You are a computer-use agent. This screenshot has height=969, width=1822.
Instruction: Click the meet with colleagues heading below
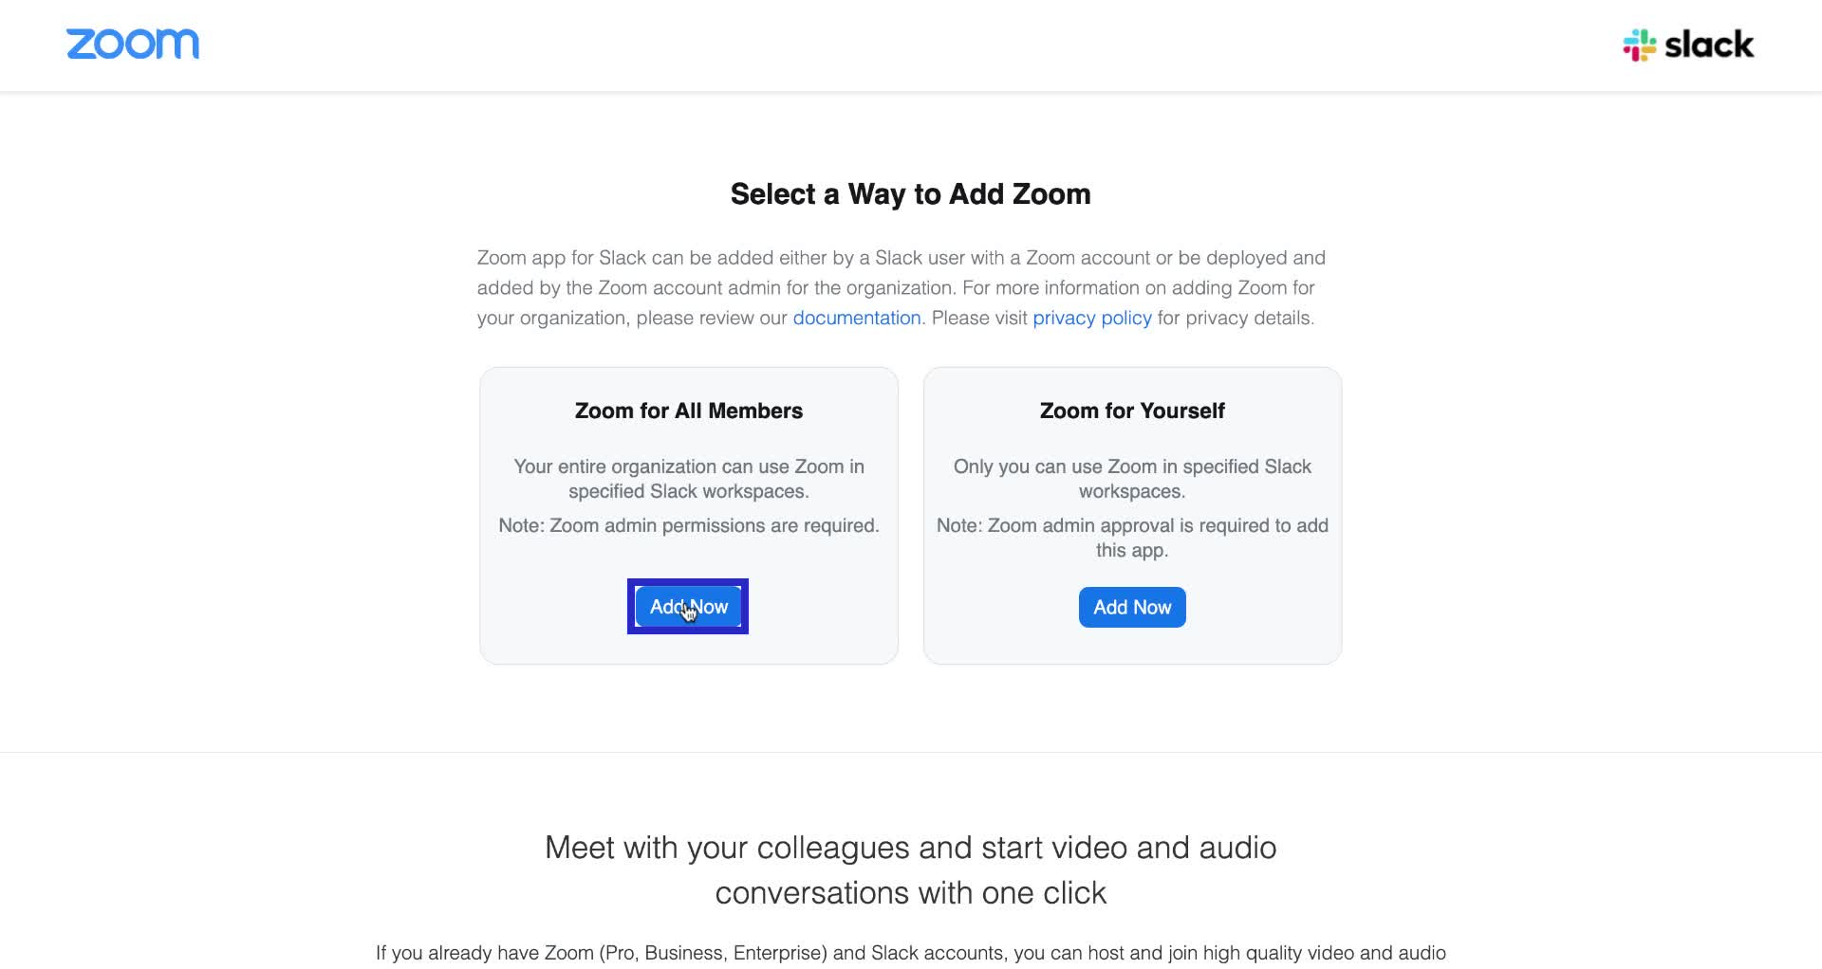(910, 868)
